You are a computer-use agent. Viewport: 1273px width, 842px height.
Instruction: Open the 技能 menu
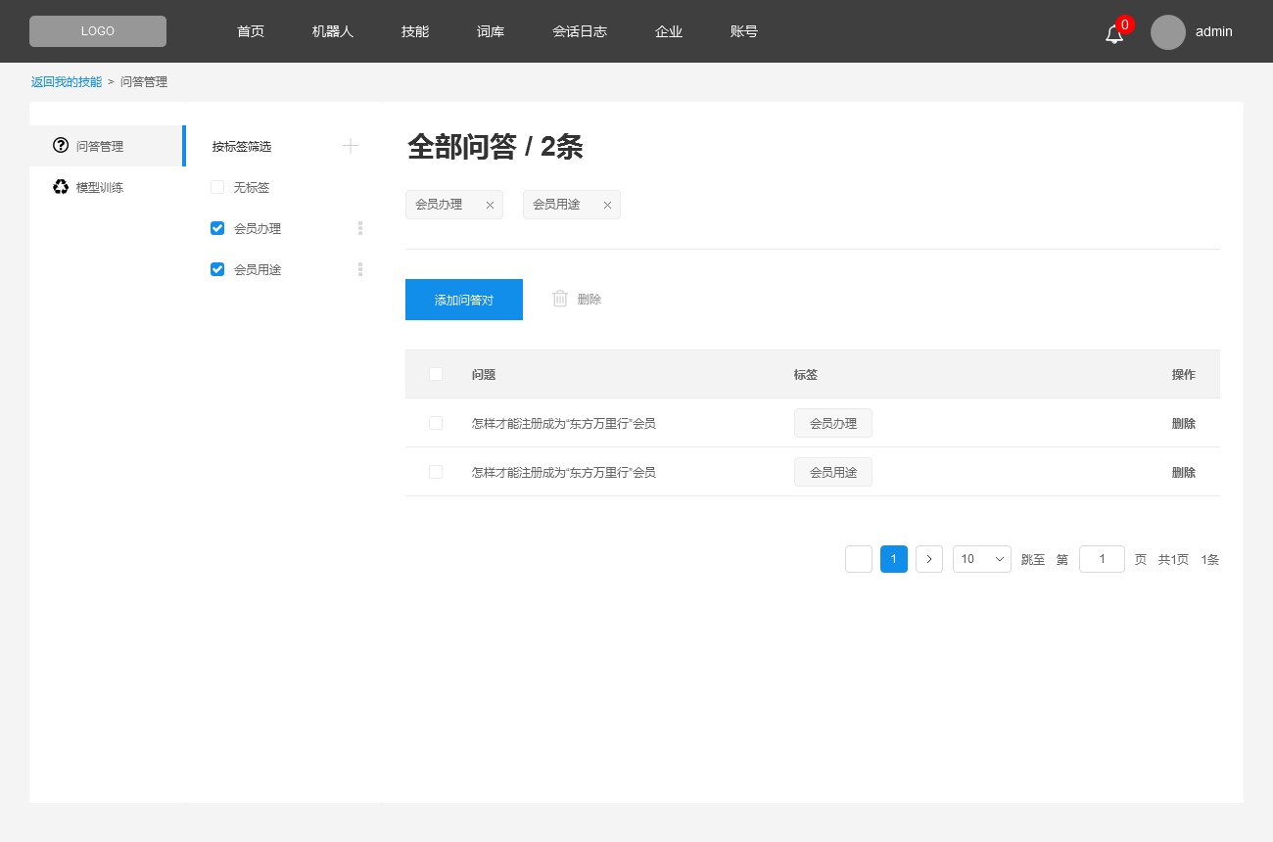pyautogui.click(x=415, y=31)
